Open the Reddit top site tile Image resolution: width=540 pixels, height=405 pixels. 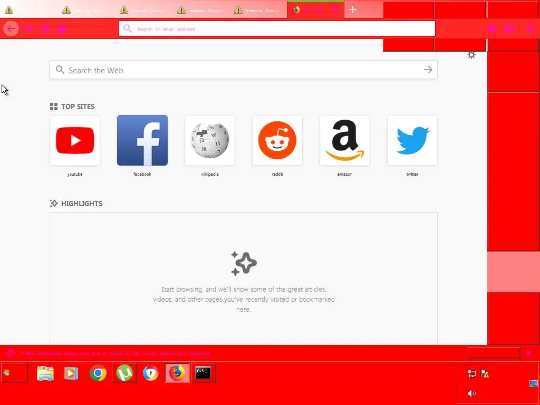point(277,140)
